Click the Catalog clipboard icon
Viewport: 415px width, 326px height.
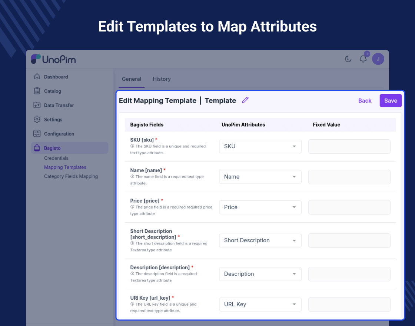[x=37, y=91]
